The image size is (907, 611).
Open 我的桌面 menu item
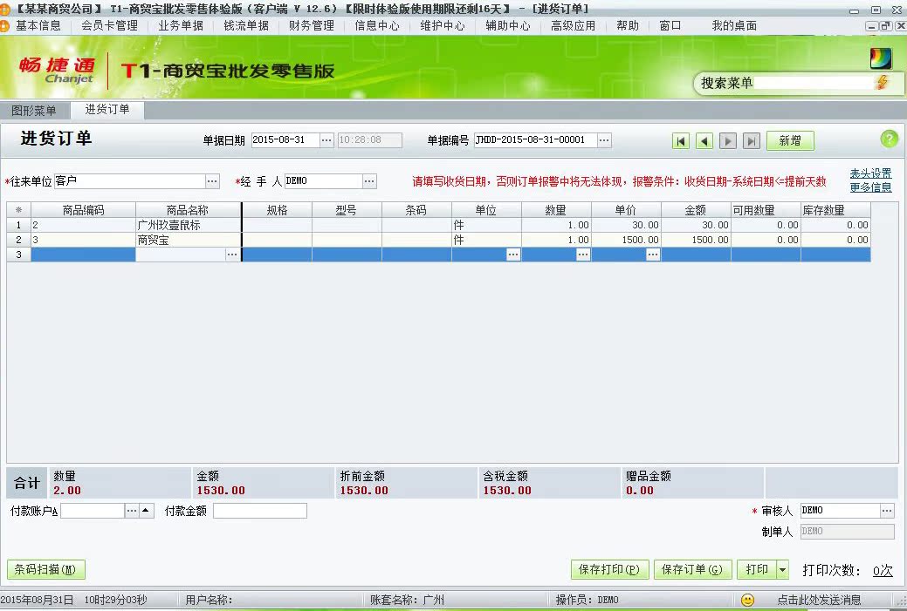pyautogui.click(x=734, y=25)
